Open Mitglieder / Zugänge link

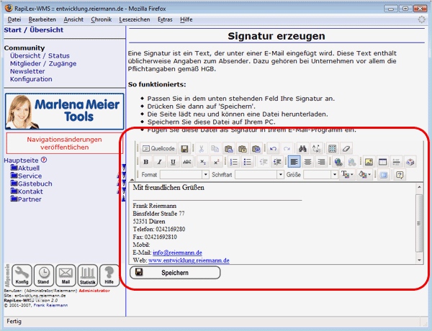(x=43, y=63)
